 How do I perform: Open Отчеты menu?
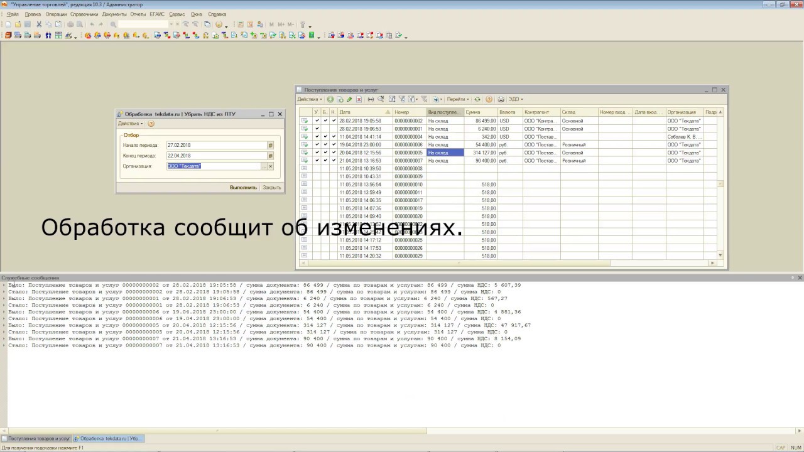(138, 14)
